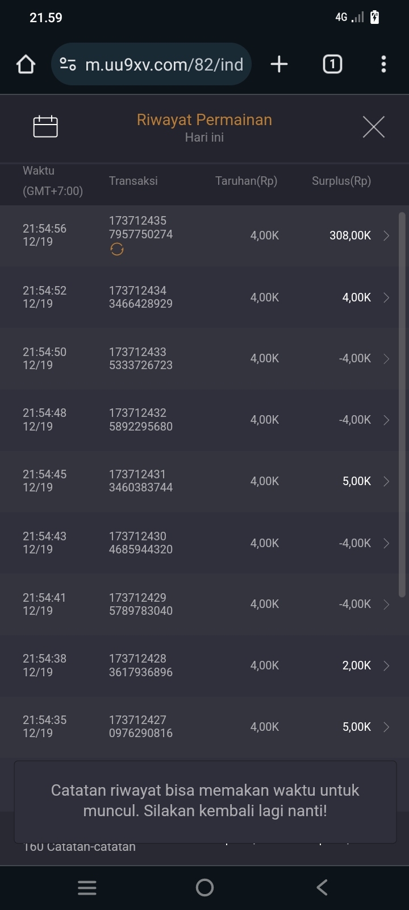Expand the 21:54:45 row with 5,00K surplus
The image size is (409, 910).
(x=386, y=481)
